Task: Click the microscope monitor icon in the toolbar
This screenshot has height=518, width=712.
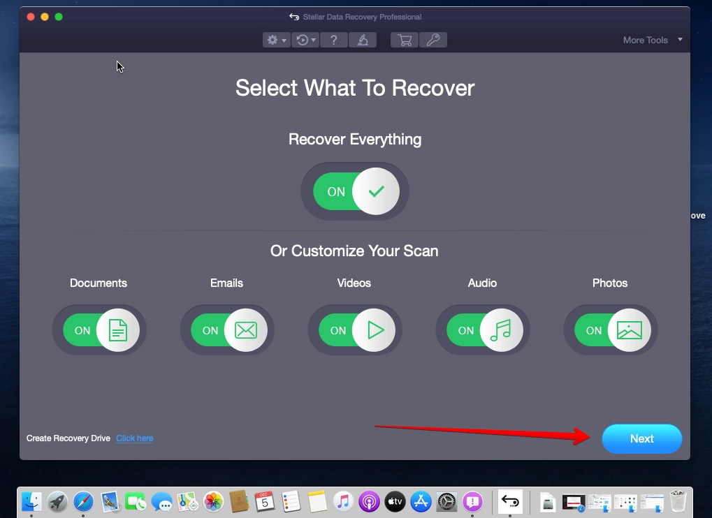Action: click(x=363, y=40)
